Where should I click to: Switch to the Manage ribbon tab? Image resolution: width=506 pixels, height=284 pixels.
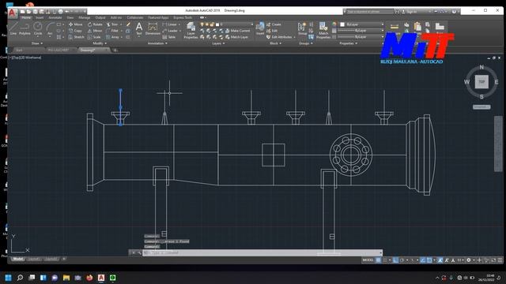pos(85,17)
